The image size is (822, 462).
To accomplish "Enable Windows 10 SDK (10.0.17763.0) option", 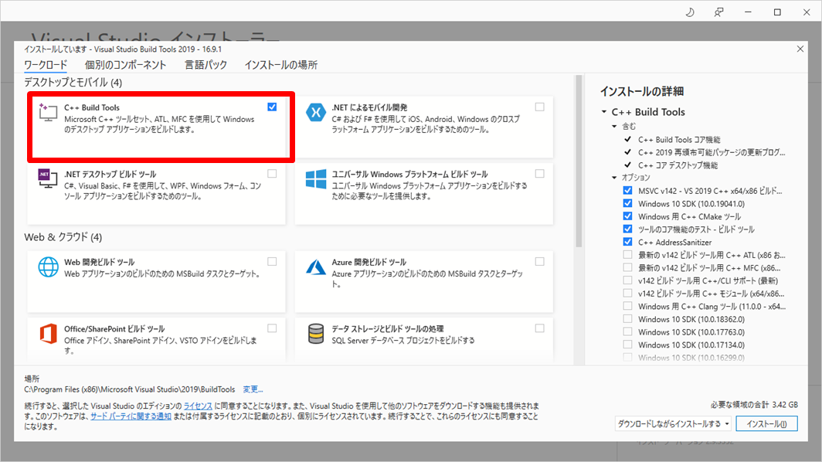I will coord(627,331).
